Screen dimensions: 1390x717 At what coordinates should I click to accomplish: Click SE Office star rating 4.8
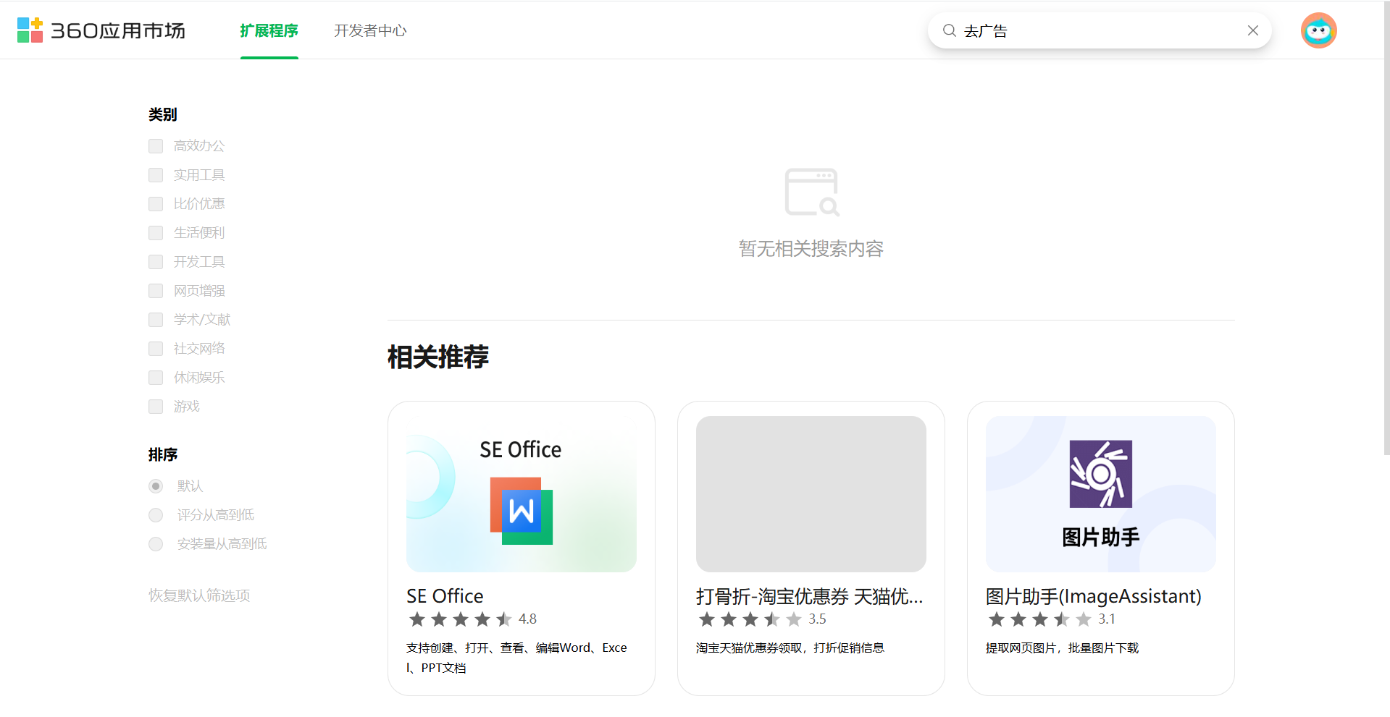[x=472, y=619]
